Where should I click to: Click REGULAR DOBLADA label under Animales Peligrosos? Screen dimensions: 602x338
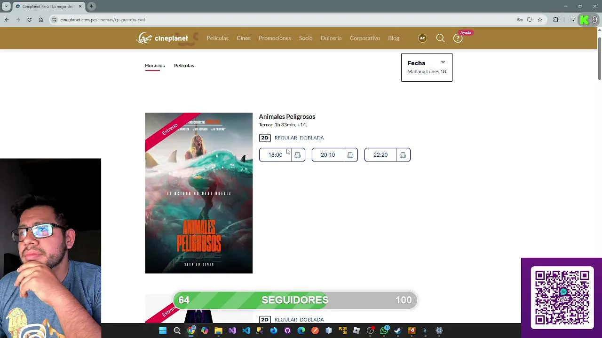coord(299,138)
